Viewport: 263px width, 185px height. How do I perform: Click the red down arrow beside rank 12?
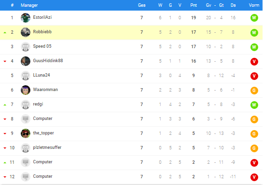tap(5, 177)
